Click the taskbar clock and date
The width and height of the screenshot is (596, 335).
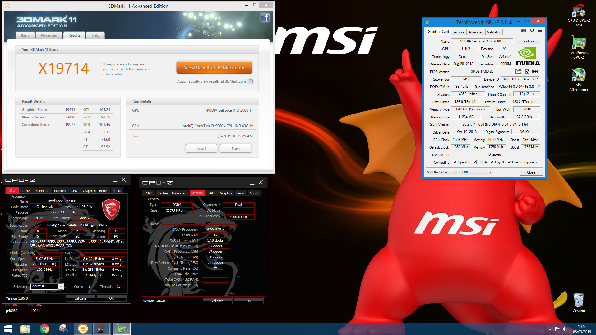click(582, 329)
